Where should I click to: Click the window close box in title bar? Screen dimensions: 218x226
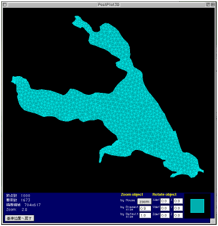coord(5,5)
